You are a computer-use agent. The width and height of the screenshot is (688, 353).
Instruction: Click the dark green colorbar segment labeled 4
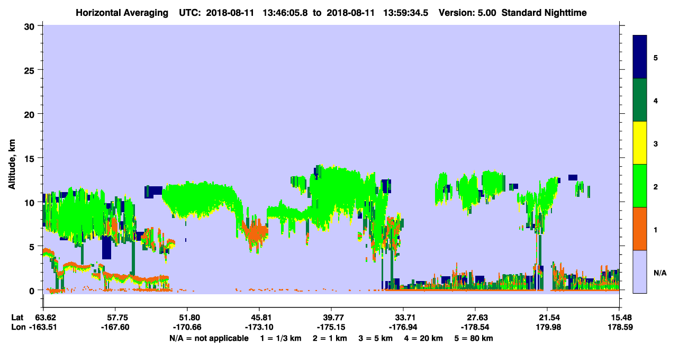640,100
